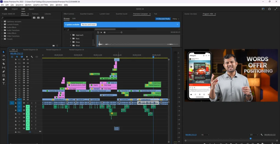
Task: Click the Quick Export share icon
Action: 269,9
